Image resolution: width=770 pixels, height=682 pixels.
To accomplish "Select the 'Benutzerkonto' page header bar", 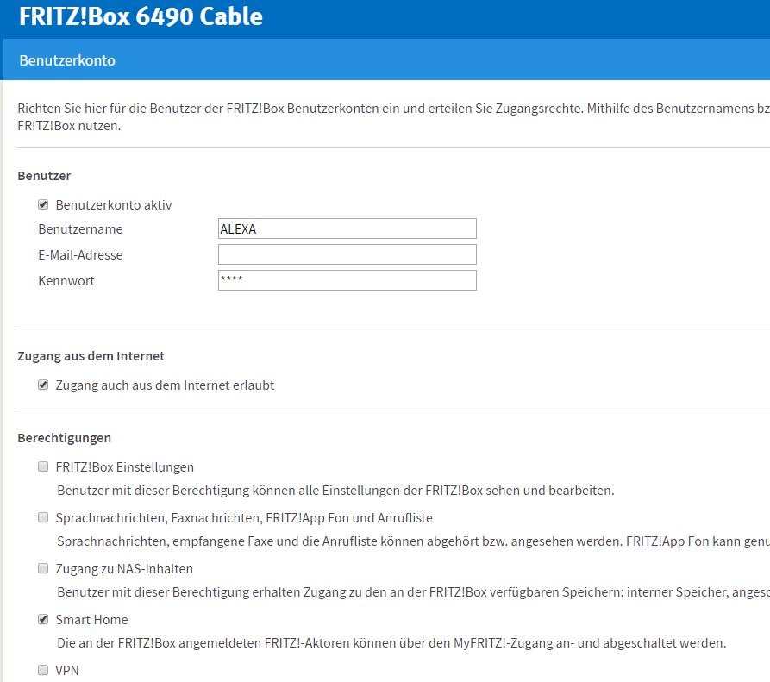I will 385,60.
